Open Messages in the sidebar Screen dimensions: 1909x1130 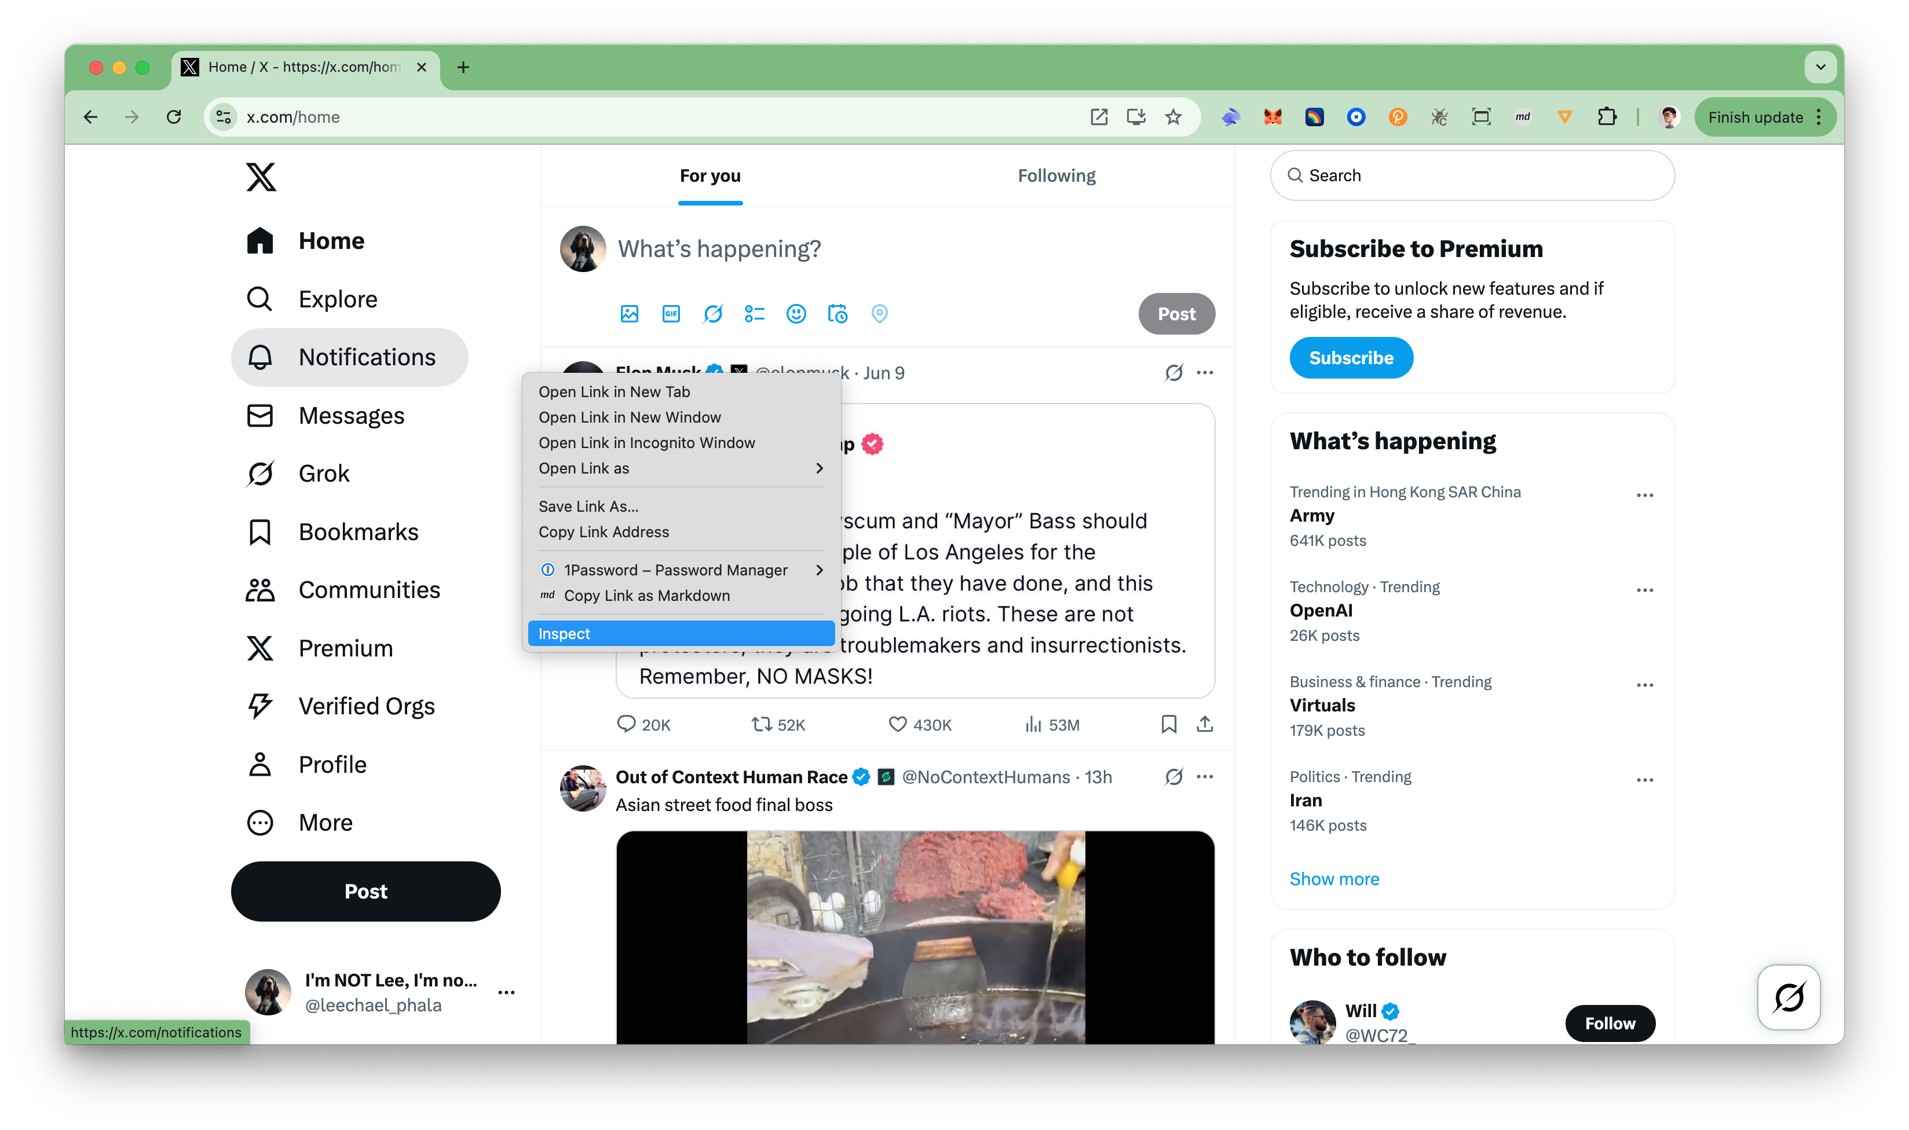[326, 415]
